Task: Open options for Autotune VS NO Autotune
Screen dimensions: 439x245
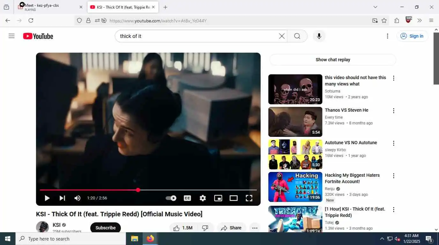Action: tap(393, 143)
